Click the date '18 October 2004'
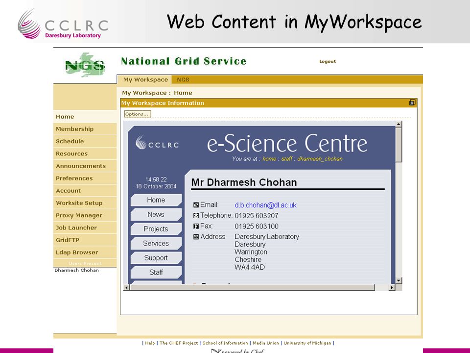 point(156,186)
